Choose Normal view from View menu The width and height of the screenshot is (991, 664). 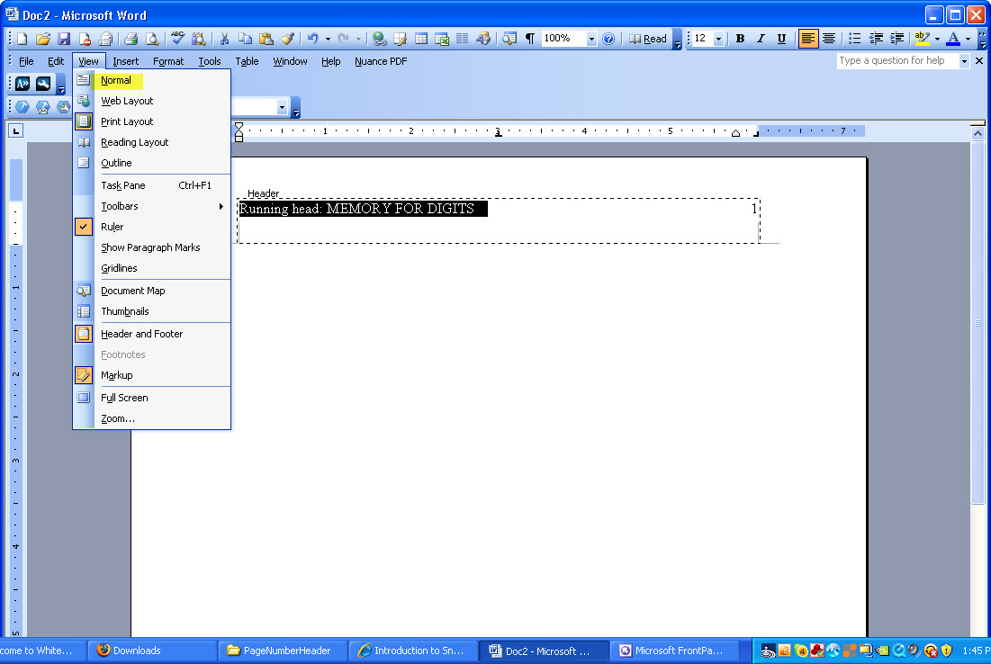[152, 80]
